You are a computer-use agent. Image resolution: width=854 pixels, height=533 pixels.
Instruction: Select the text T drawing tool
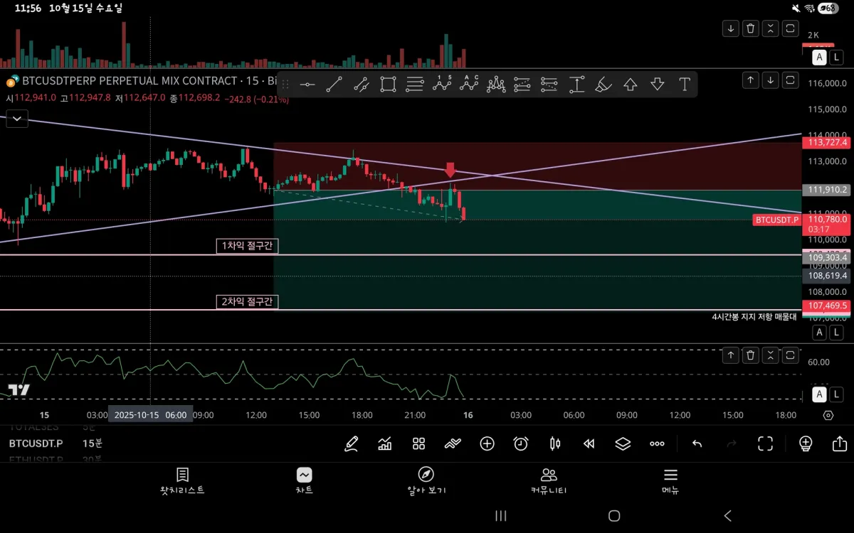point(685,85)
